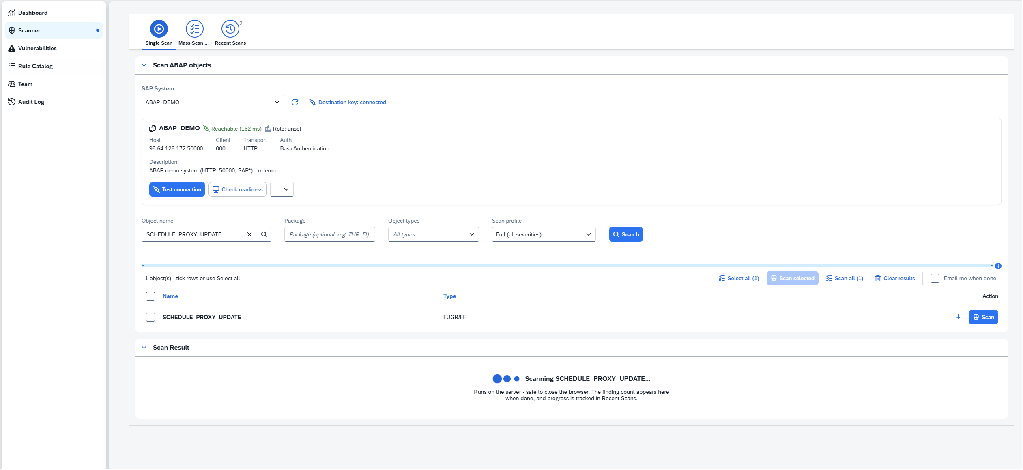1023x470 pixels.
Task: Open the Vulnerabilities page
Action: [54, 48]
